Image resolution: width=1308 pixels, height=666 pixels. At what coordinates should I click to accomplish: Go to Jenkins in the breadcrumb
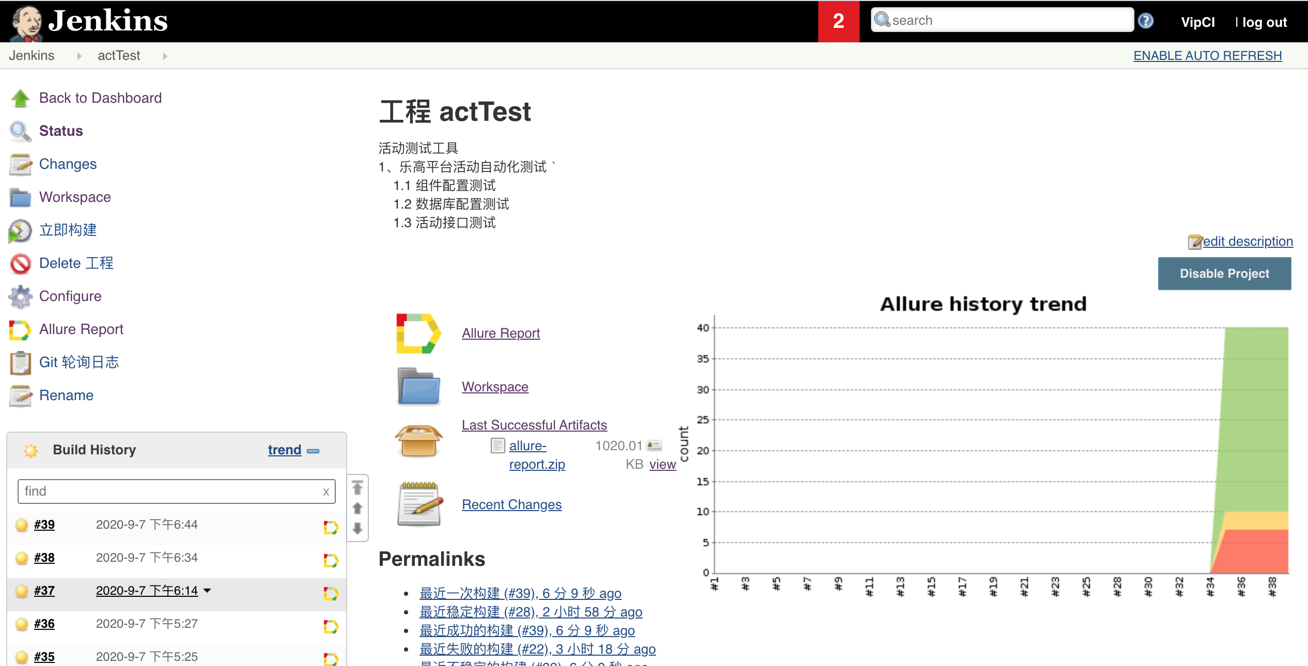click(x=32, y=55)
